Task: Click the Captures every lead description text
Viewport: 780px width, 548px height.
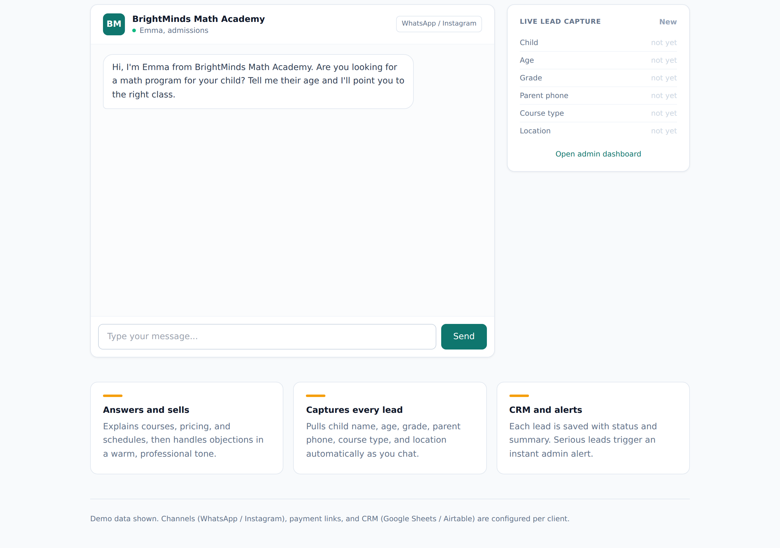Action: (x=383, y=440)
